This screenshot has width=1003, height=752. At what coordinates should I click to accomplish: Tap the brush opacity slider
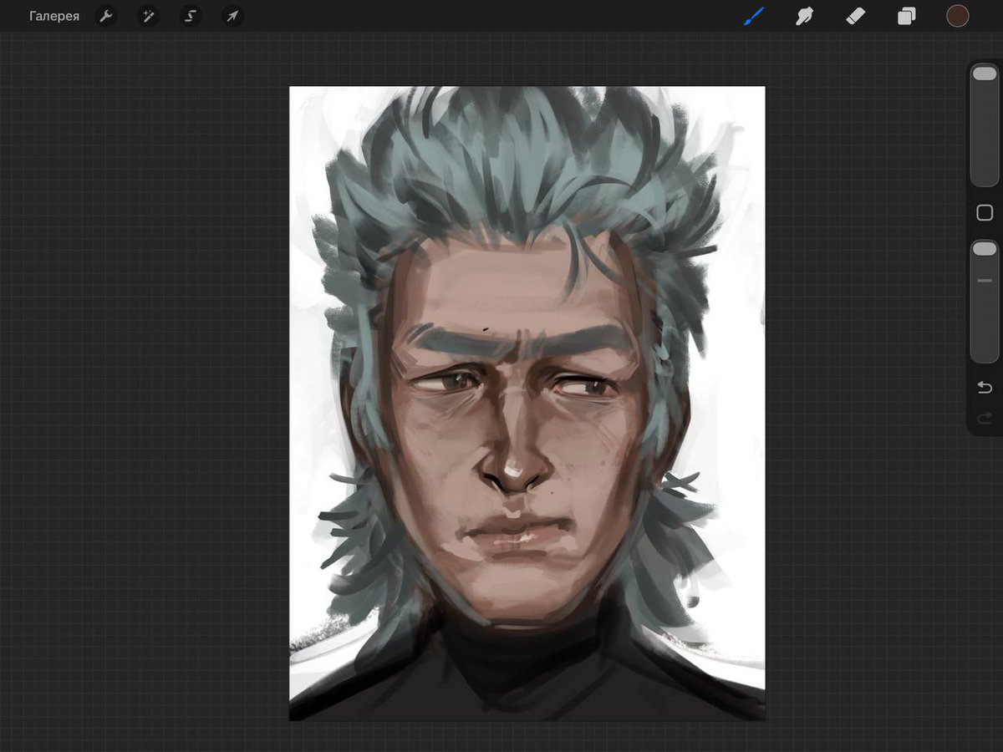coord(985,302)
